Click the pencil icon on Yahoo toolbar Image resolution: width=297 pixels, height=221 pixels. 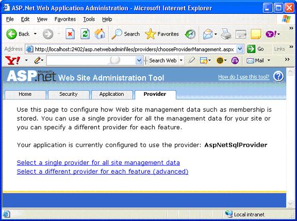tap(37, 60)
